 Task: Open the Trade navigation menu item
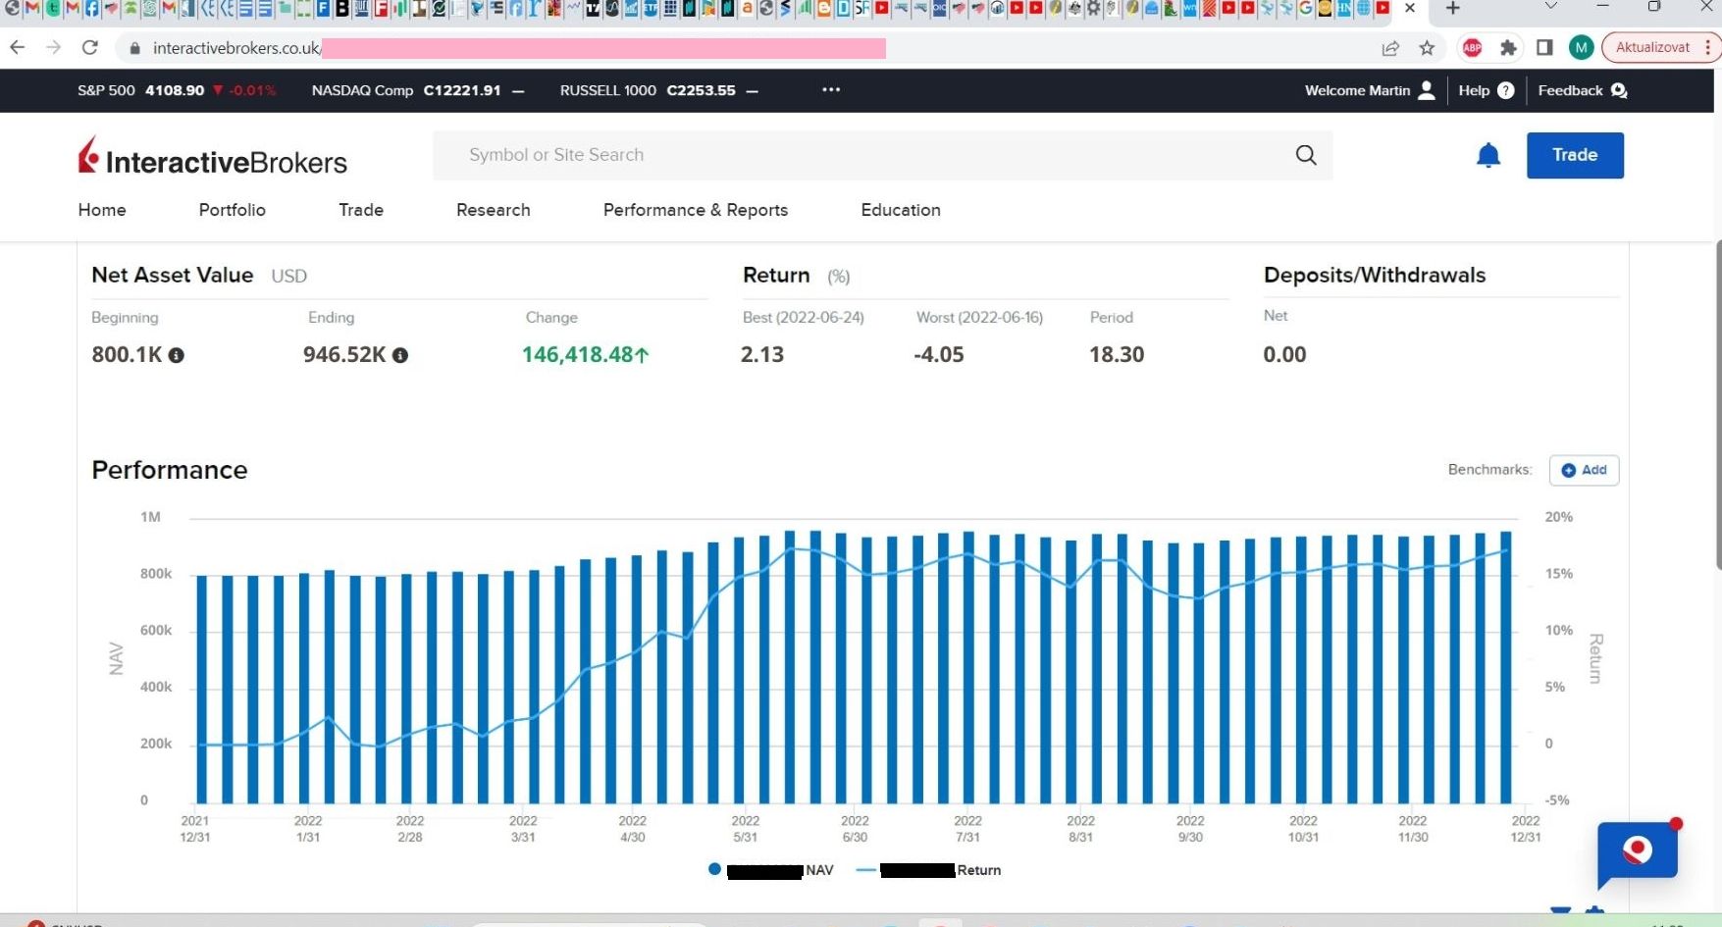(x=361, y=210)
